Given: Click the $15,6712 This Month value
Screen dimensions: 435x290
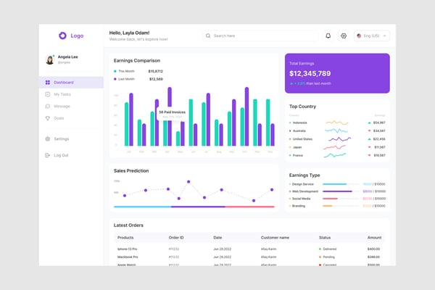Looking at the screenshot, I should (155, 71).
